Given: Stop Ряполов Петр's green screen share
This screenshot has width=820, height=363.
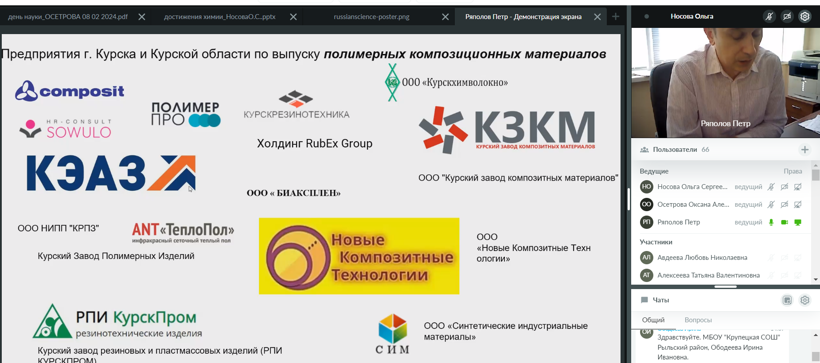Looking at the screenshot, I should (798, 222).
